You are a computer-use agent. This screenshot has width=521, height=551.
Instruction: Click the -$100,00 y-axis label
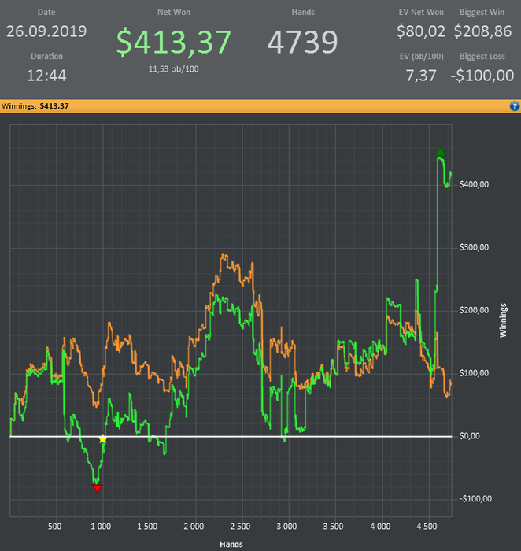[475, 498]
